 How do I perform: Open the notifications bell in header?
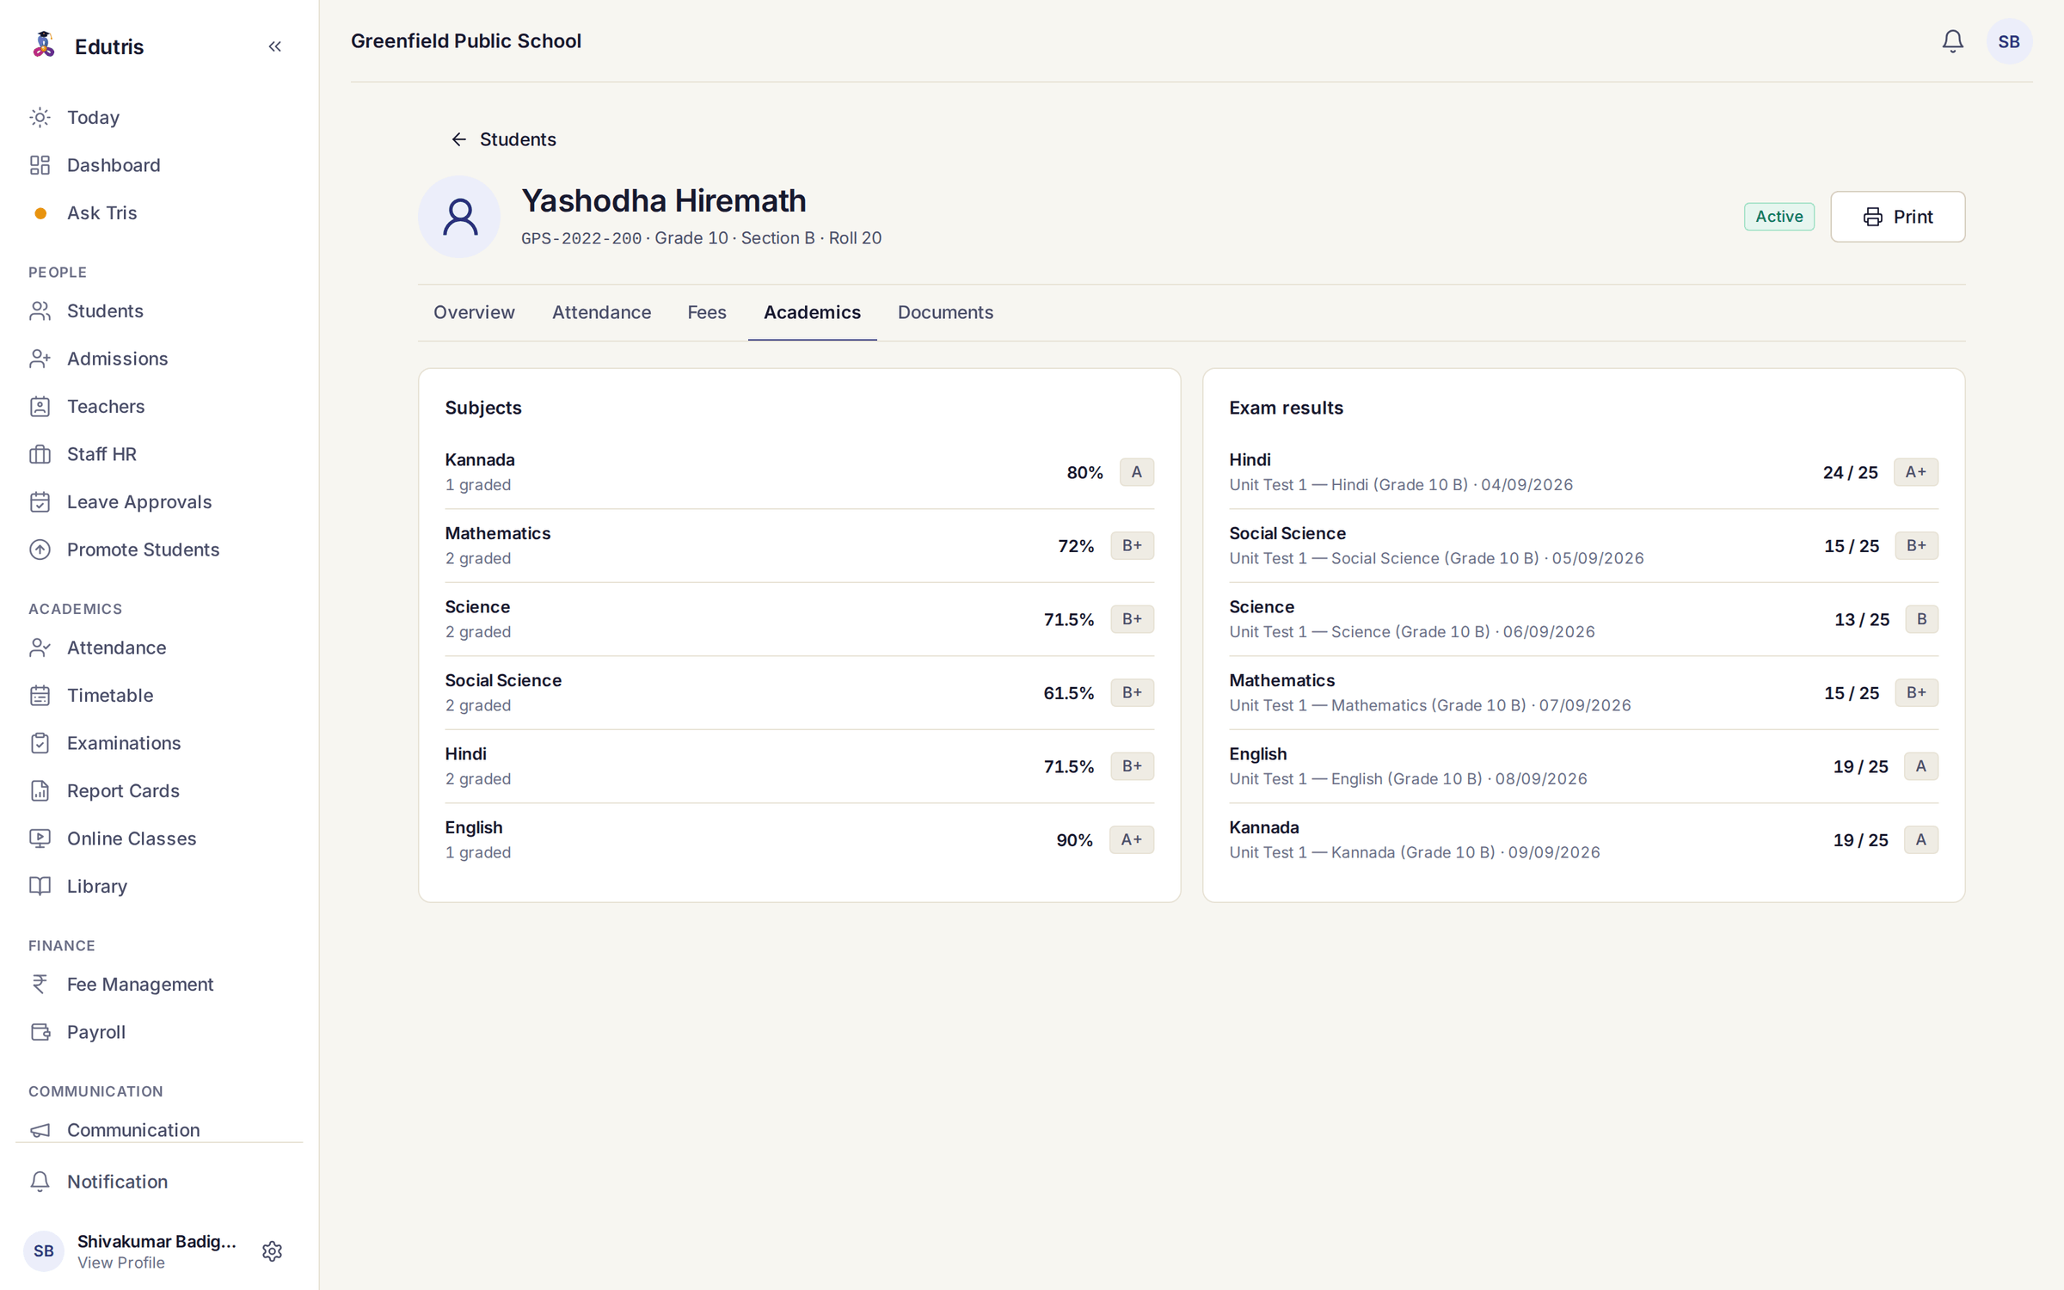click(1952, 41)
